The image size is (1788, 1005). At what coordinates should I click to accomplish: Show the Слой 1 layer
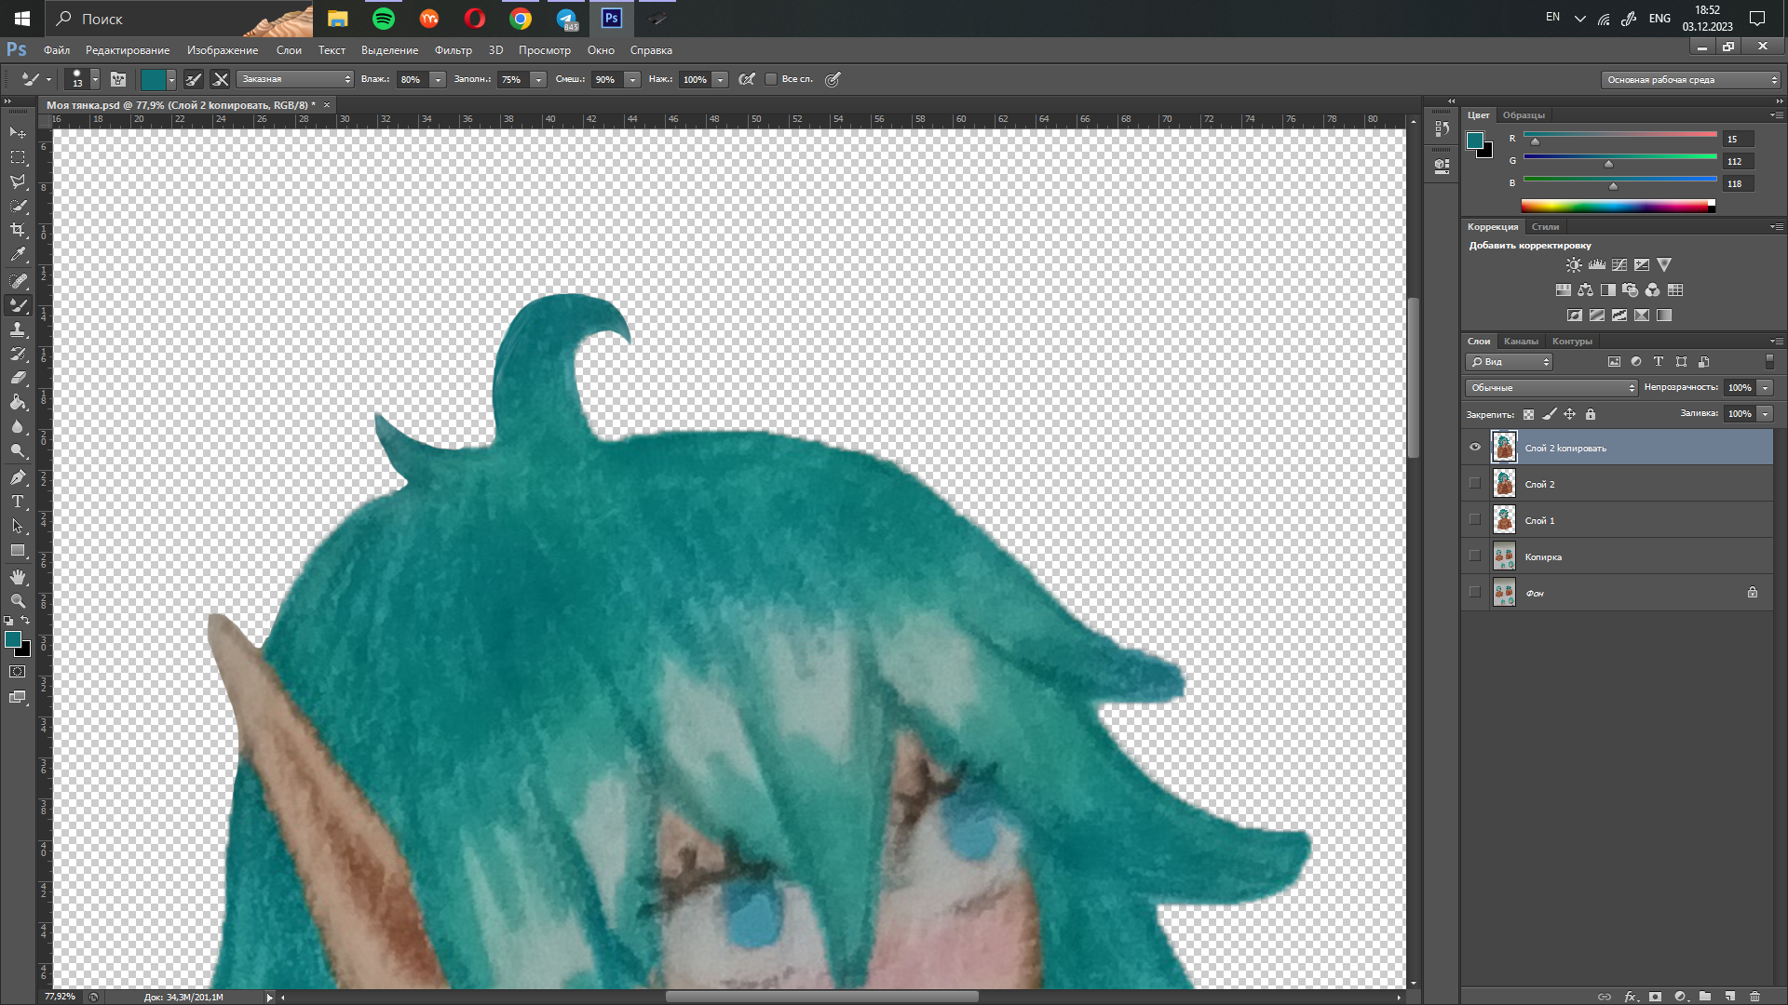[1475, 519]
